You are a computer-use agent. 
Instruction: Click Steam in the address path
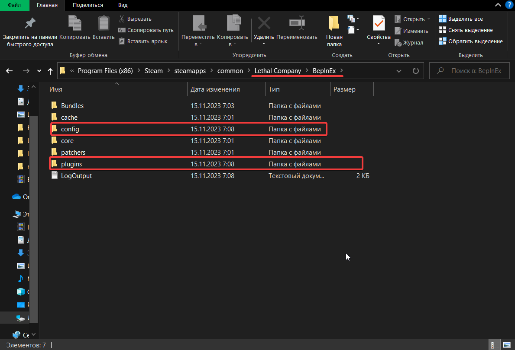tap(153, 71)
